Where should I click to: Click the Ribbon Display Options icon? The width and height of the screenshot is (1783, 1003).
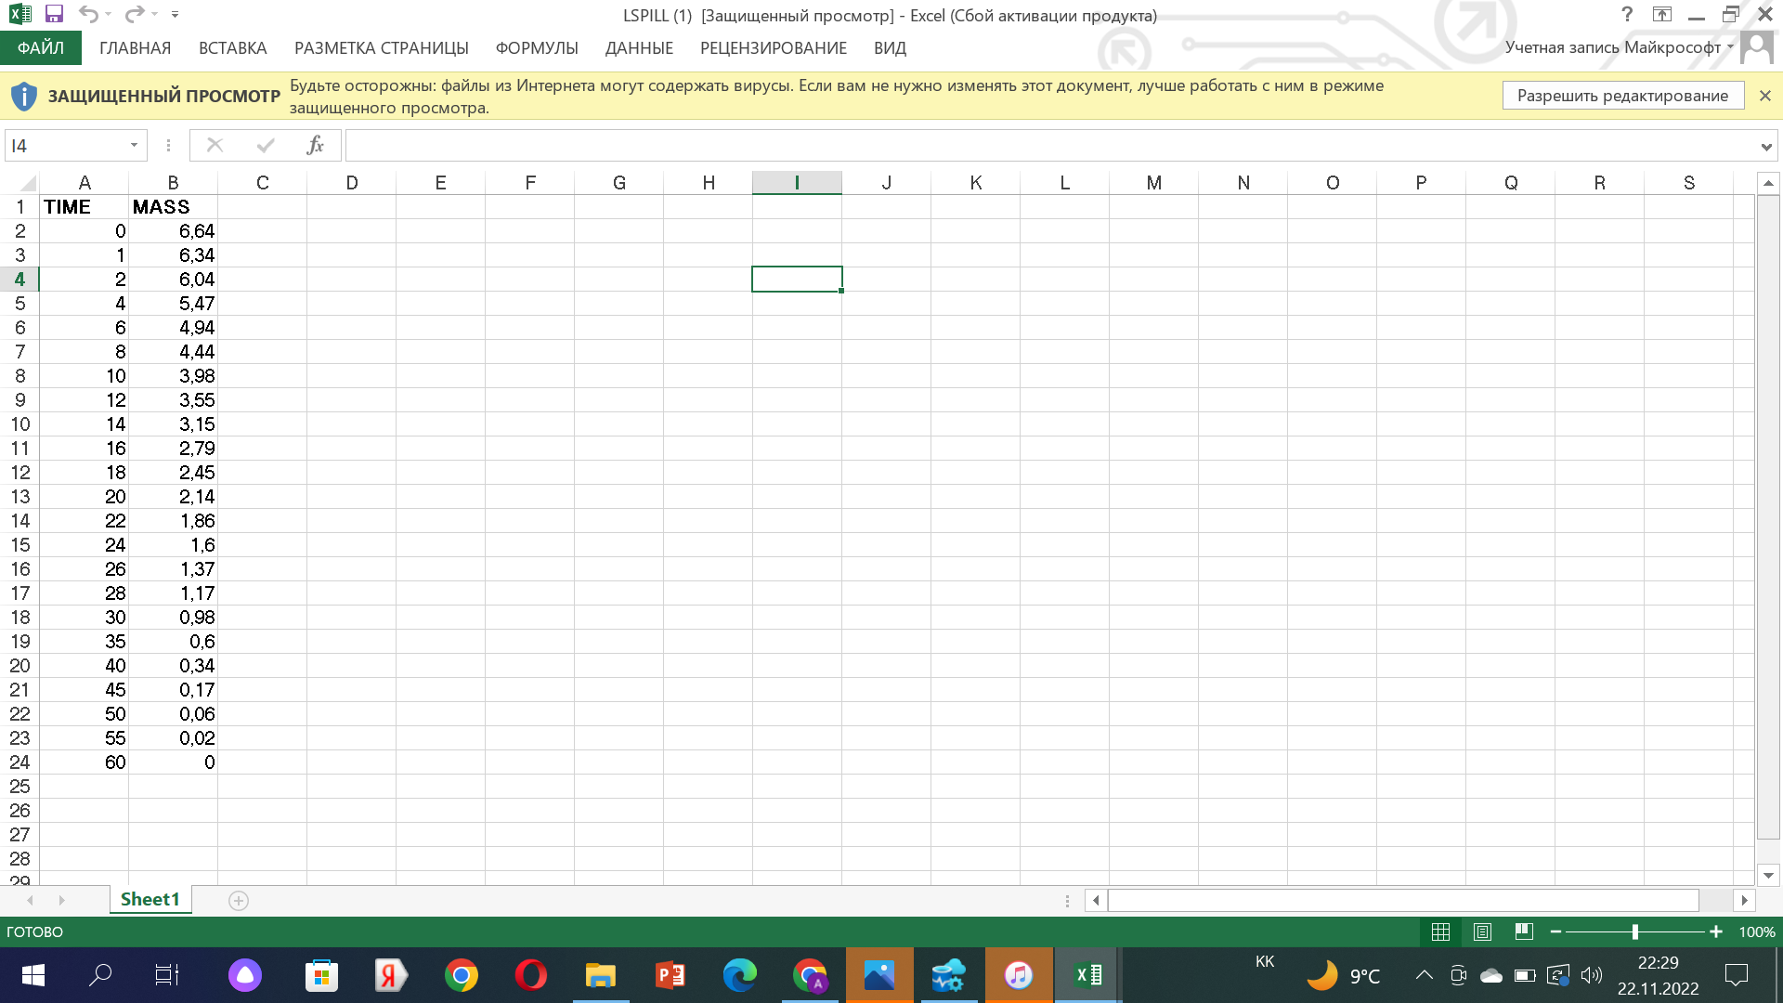pyautogui.click(x=1661, y=14)
